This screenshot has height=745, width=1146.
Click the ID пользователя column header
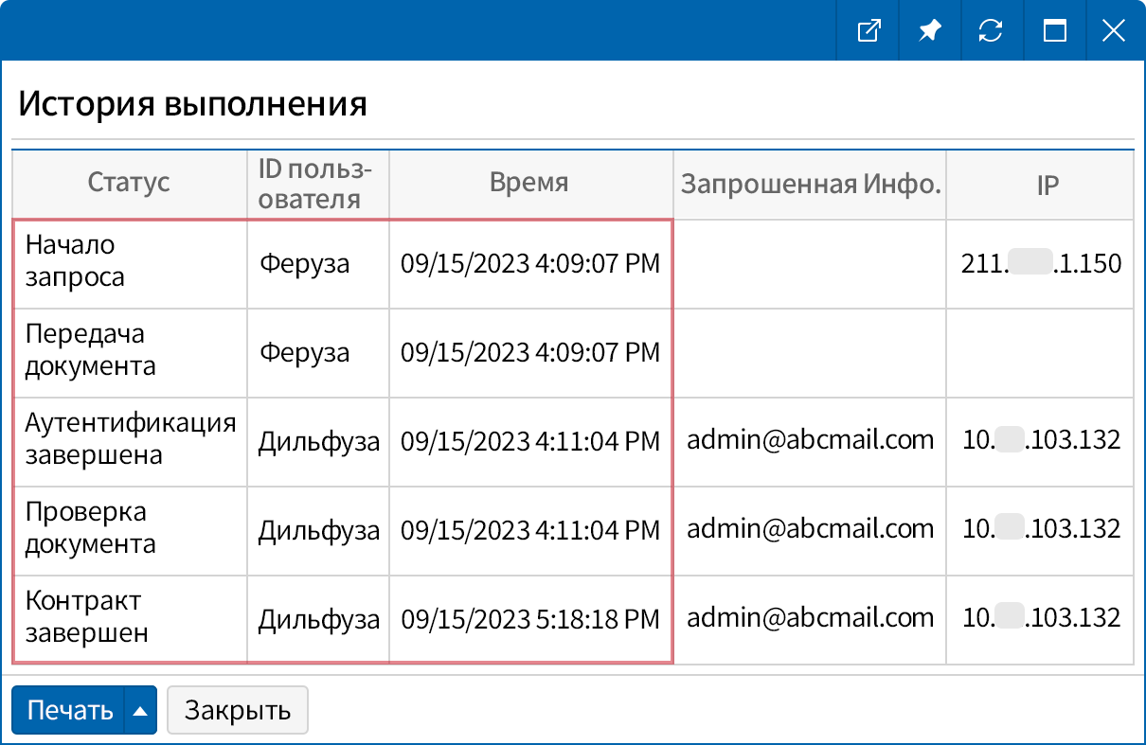[x=317, y=183]
